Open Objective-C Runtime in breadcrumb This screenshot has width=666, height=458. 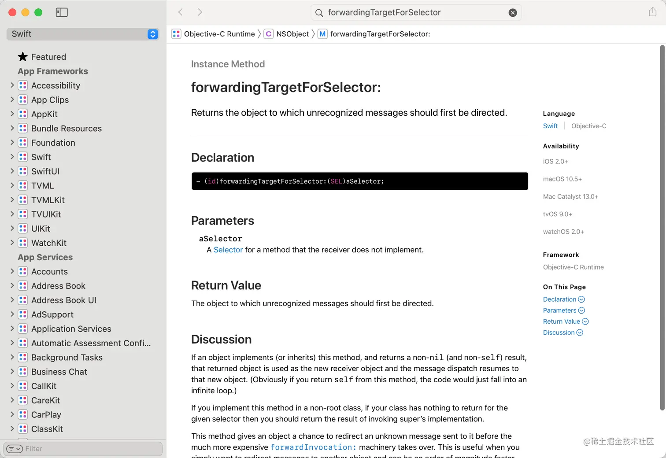click(x=219, y=34)
